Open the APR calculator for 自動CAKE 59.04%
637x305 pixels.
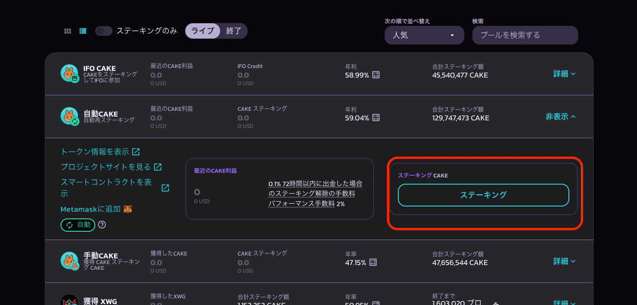coord(376,118)
